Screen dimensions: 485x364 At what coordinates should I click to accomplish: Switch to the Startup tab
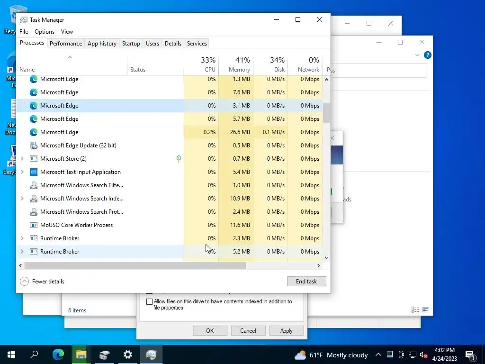pyautogui.click(x=131, y=44)
